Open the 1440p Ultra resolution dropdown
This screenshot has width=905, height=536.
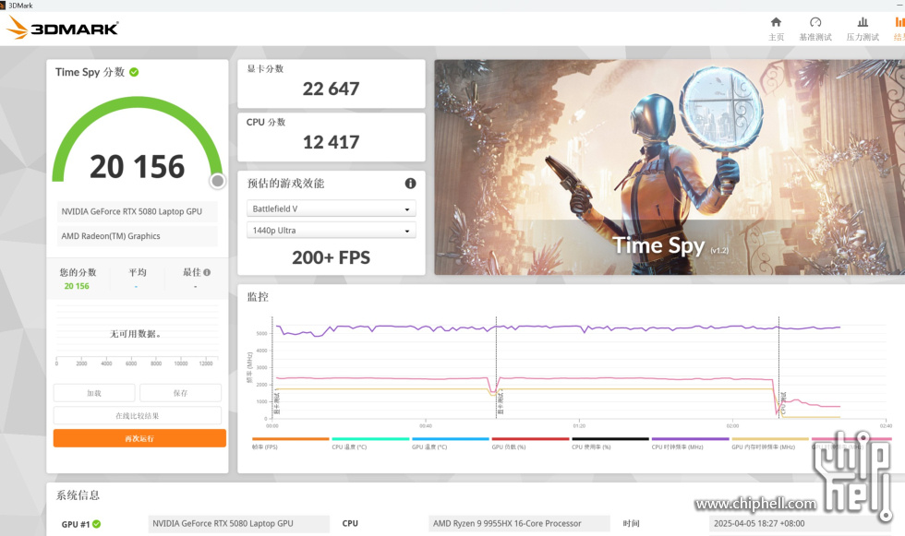click(x=332, y=230)
